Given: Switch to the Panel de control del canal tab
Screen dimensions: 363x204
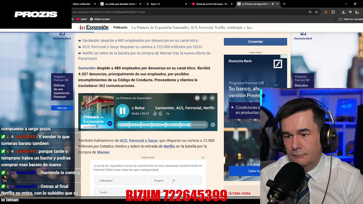Looking at the screenshot, I should click(212, 4).
